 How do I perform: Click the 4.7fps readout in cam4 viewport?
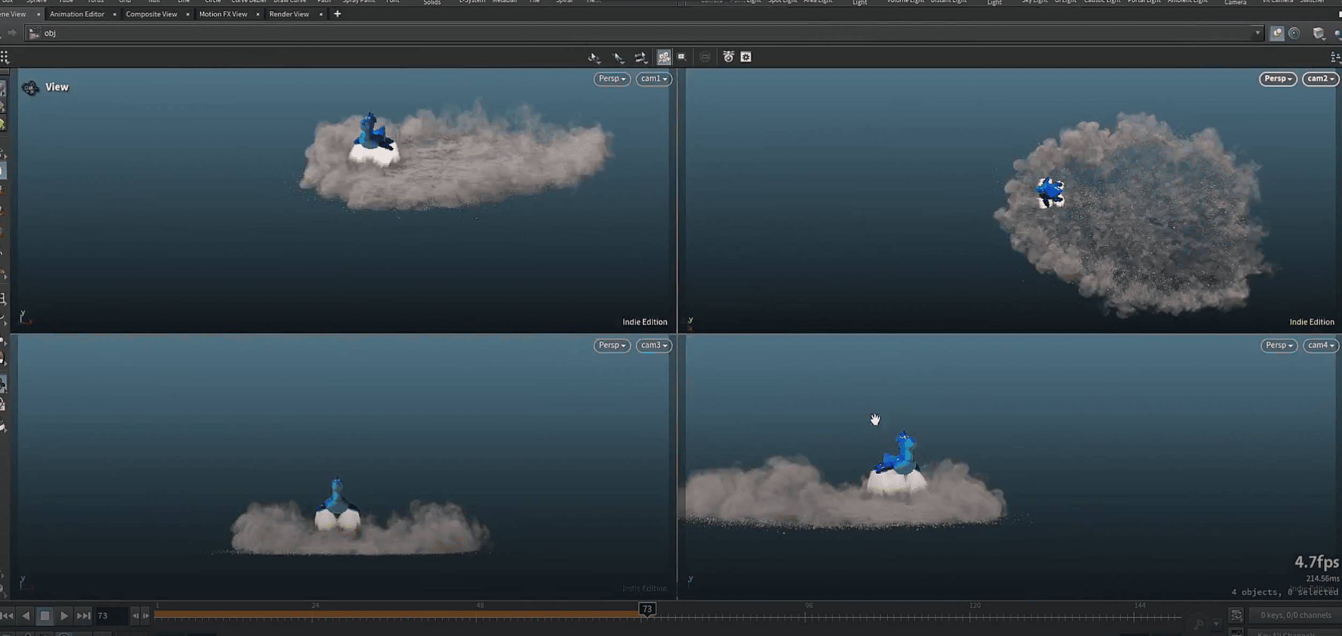[1316, 562]
